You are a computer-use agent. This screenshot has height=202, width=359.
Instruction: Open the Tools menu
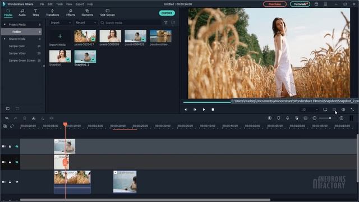(59, 4)
